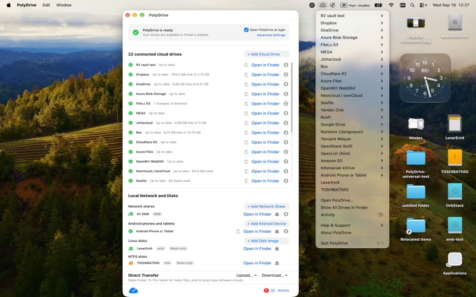Viewport: 476px width, 297px height.
Task: Select Quit PolyDrive menu item
Action: 352,244
